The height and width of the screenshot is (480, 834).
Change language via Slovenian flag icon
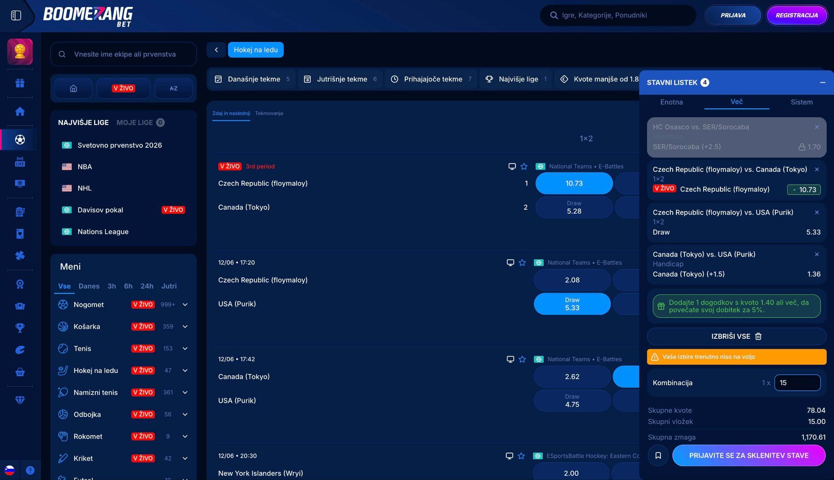pyautogui.click(x=10, y=470)
